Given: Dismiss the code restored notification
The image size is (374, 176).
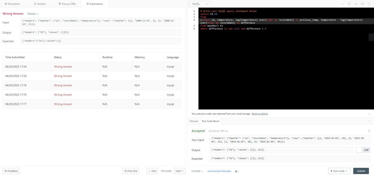Looking at the screenshot, I should [369, 114].
